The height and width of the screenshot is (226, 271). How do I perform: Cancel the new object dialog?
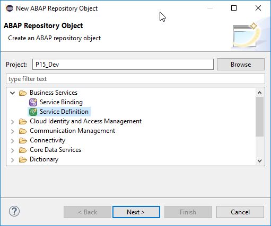(240, 212)
